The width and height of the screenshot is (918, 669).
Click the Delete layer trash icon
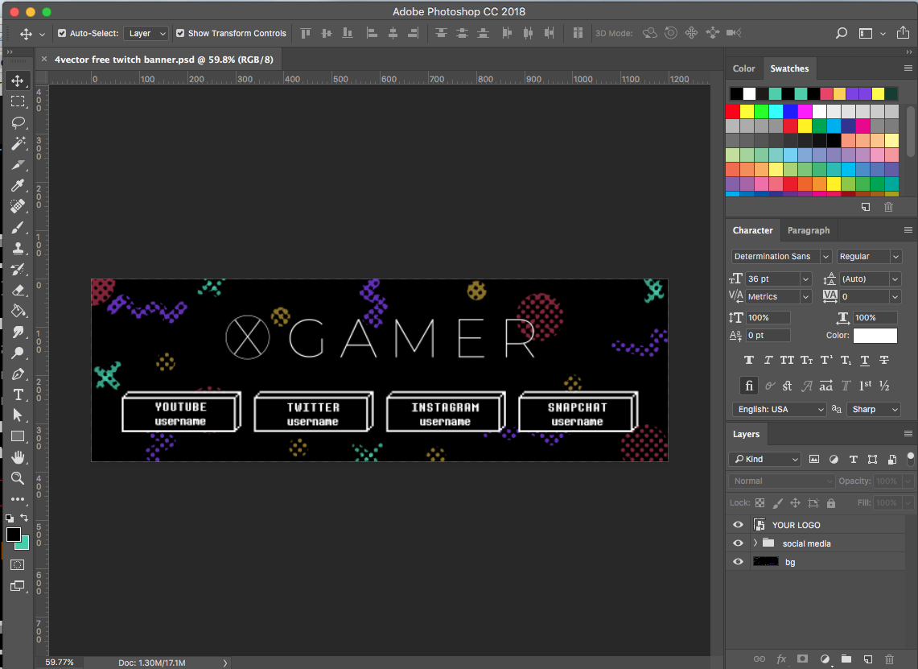pos(889,659)
